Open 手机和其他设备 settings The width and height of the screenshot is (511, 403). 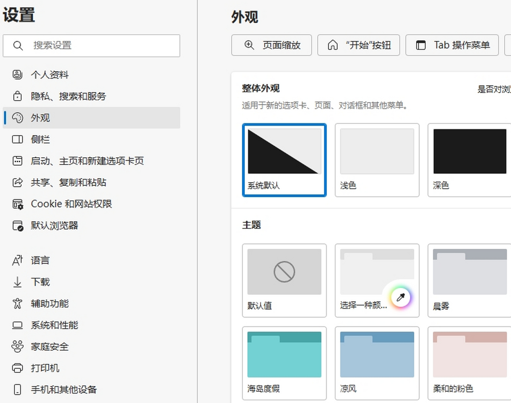pyautogui.click(x=92, y=390)
